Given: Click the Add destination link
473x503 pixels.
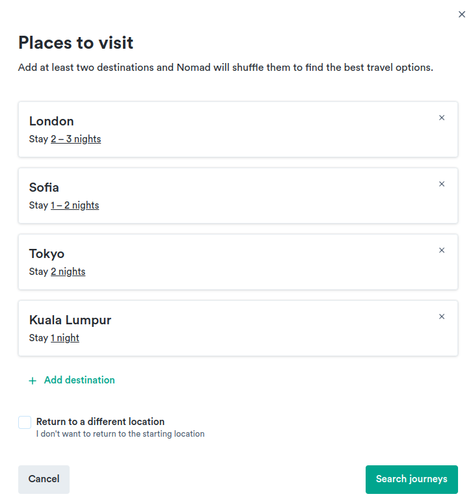Looking at the screenshot, I should [79, 380].
